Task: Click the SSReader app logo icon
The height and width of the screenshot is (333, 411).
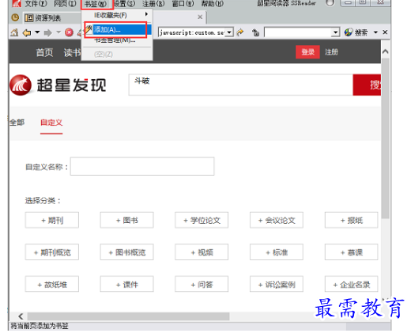Action: click(17, 3)
